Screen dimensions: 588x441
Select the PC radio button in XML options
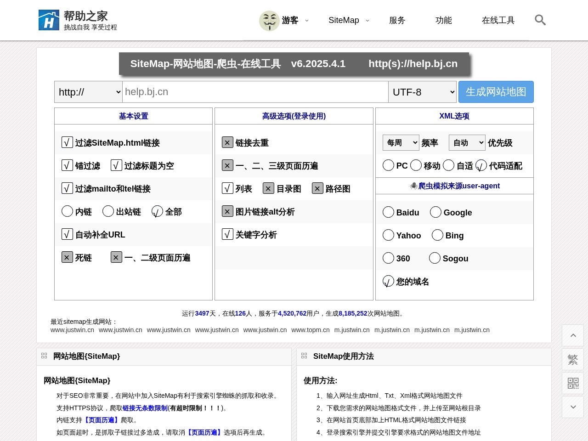click(388, 165)
